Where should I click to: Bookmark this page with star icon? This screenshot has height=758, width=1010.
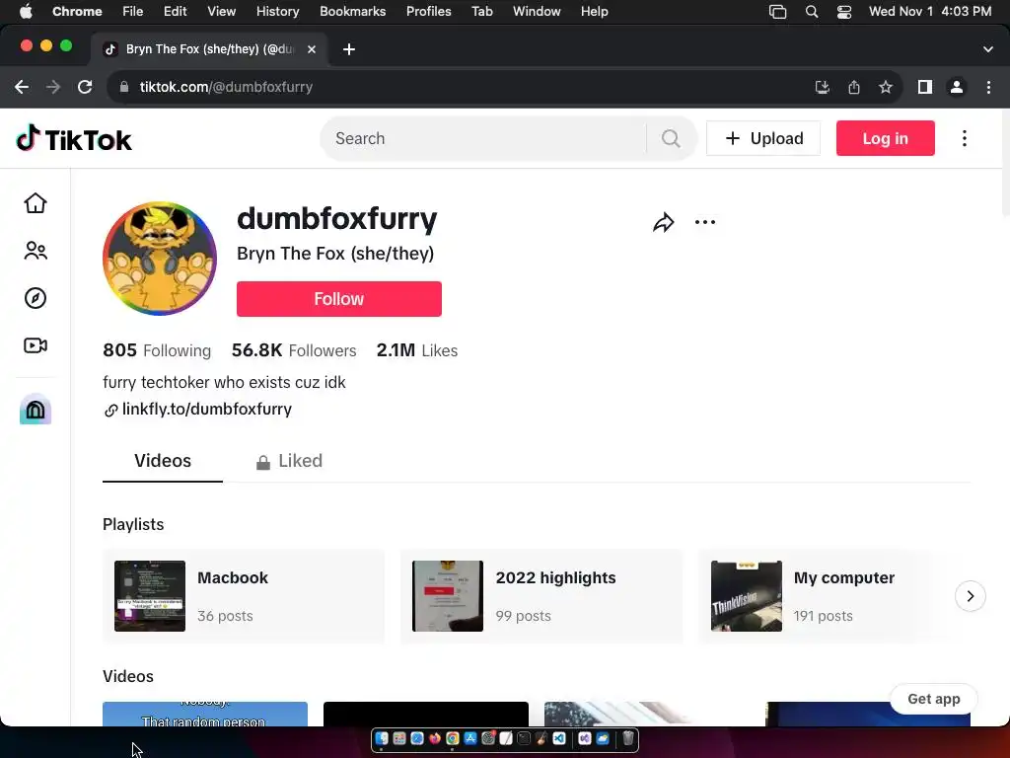pyautogui.click(x=886, y=87)
